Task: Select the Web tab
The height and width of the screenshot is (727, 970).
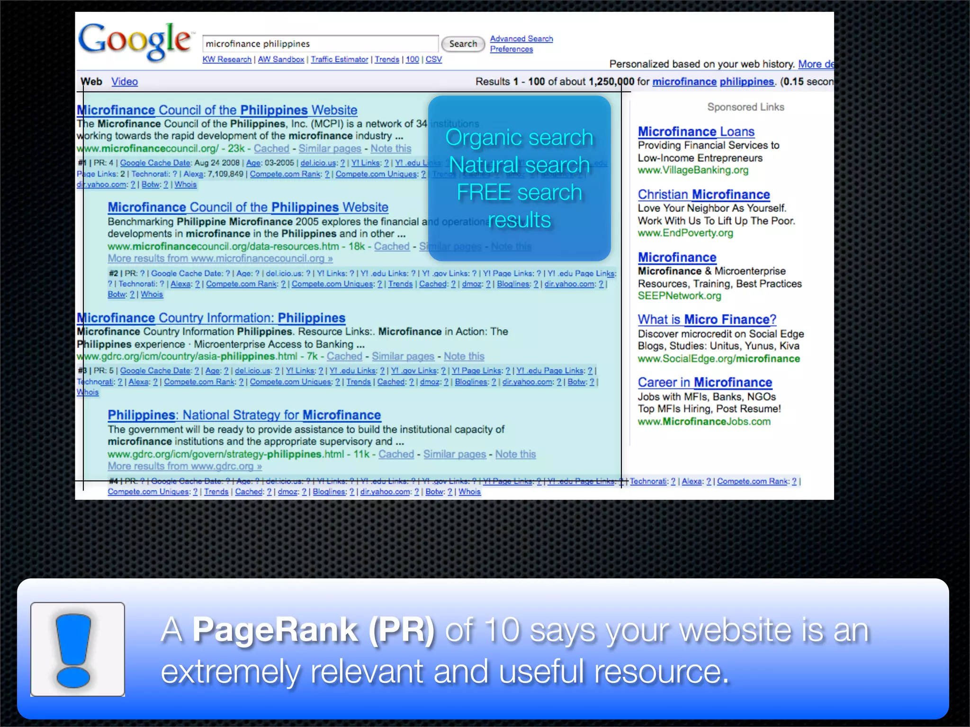Action: [91, 81]
